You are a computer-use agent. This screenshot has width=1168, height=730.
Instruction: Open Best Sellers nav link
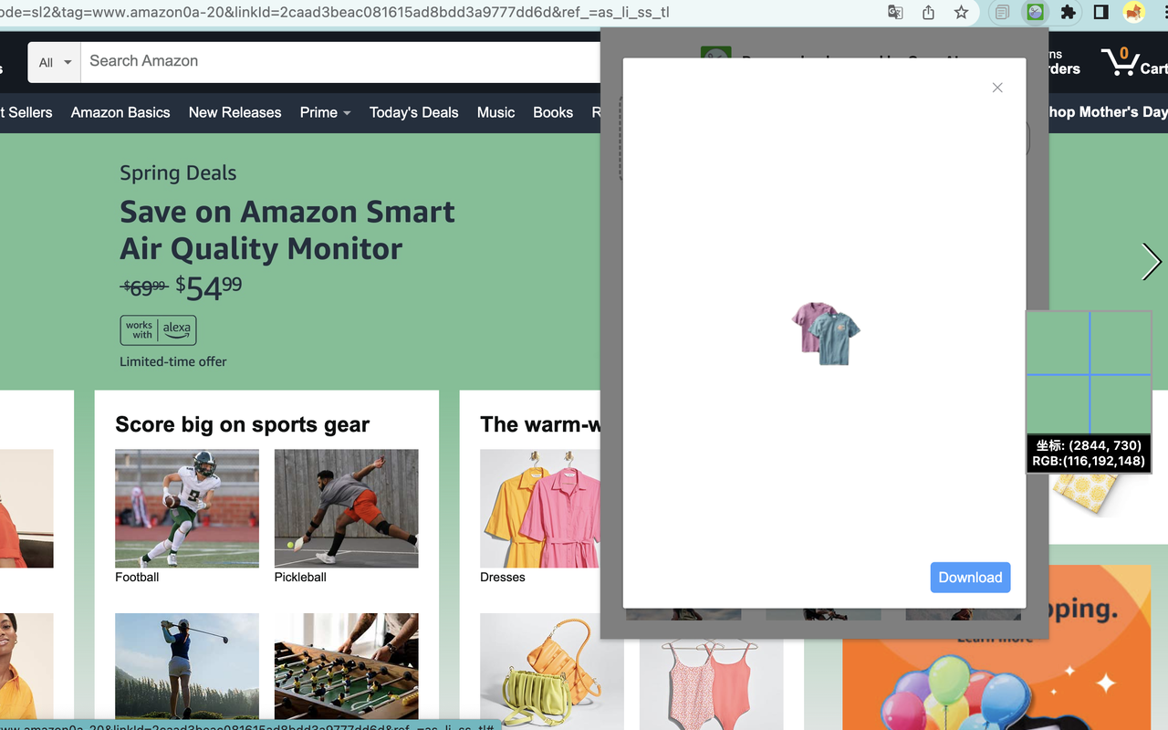coord(26,112)
